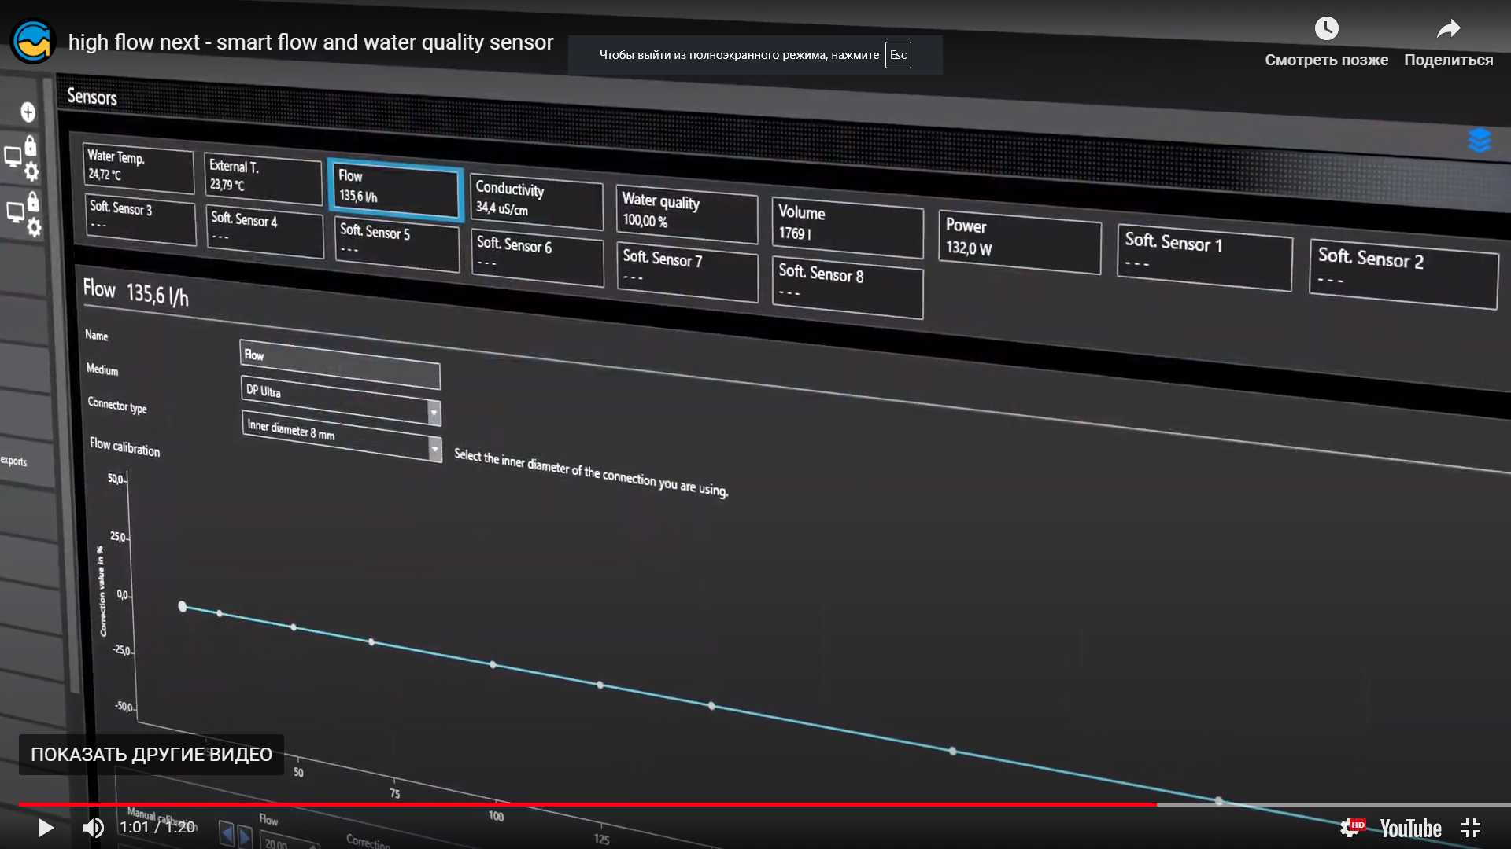Viewport: 1511px width, 849px height.
Task: Open video on YouTube via logo
Action: [1410, 828]
